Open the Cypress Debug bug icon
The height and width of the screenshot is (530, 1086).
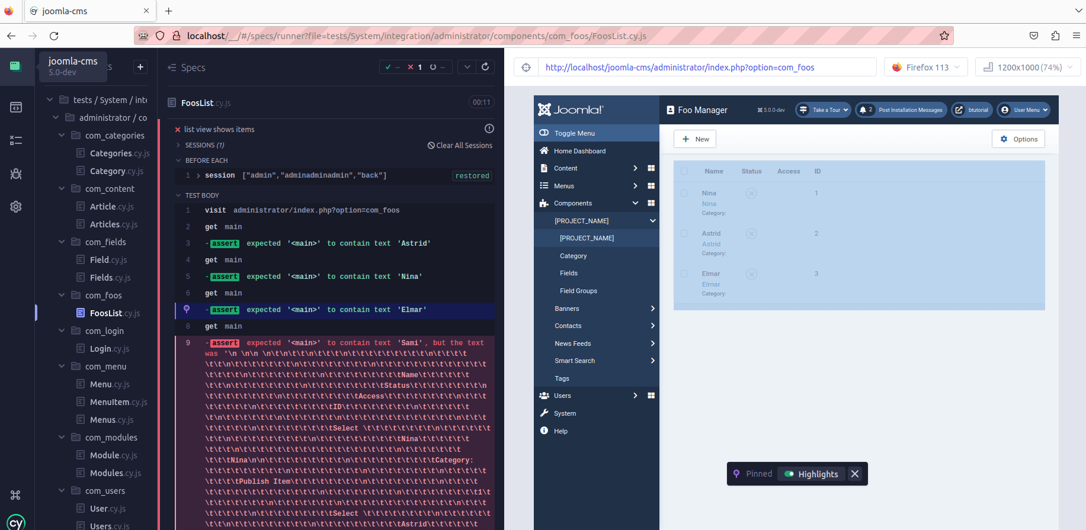click(x=16, y=174)
